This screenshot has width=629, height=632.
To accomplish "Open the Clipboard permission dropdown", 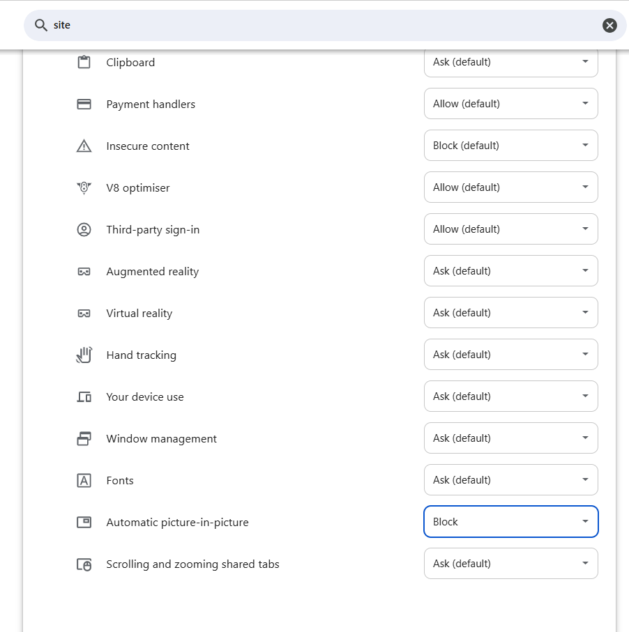I will tap(510, 62).
